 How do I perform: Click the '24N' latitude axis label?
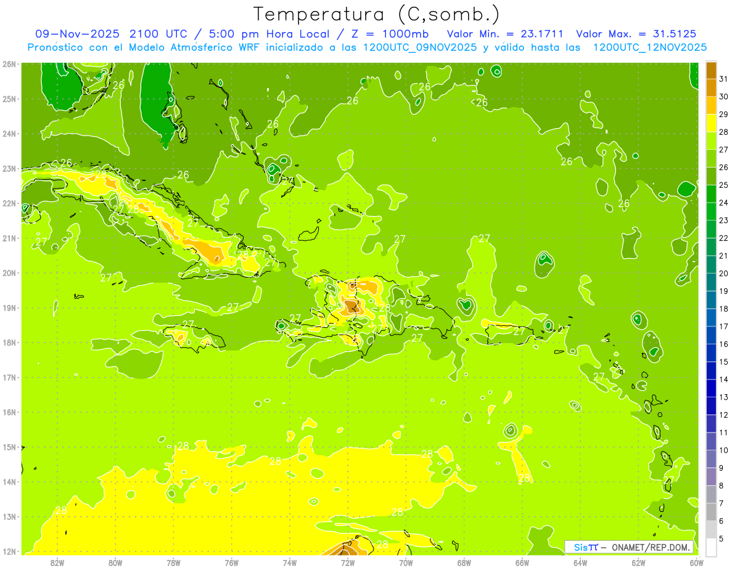point(9,134)
